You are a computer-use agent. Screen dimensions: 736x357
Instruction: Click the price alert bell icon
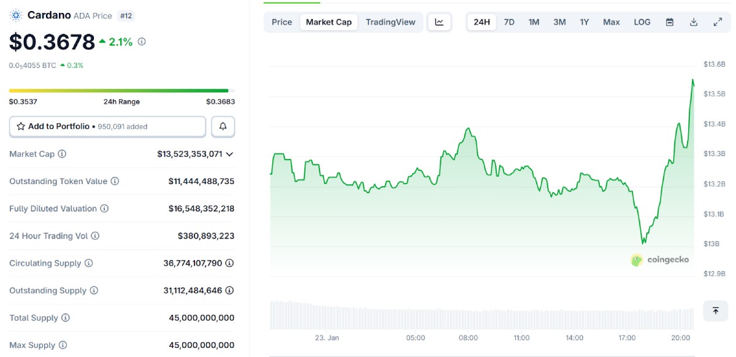click(223, 126)
